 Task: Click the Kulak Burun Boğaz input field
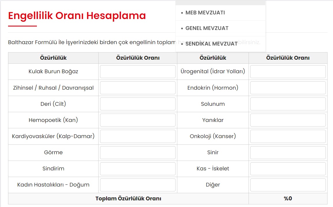138,72
